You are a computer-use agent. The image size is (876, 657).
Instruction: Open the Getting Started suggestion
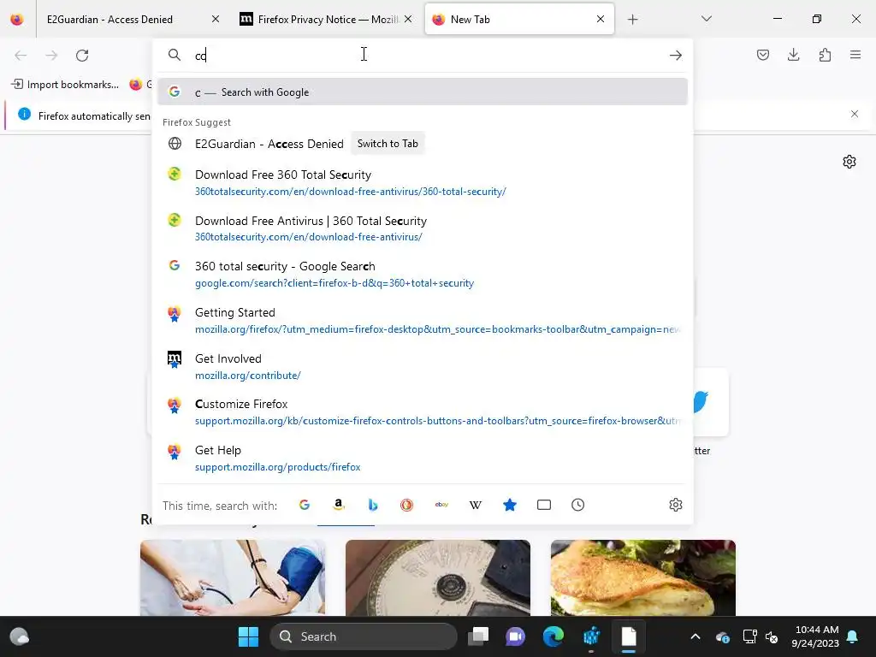click(x=423, y=321)
